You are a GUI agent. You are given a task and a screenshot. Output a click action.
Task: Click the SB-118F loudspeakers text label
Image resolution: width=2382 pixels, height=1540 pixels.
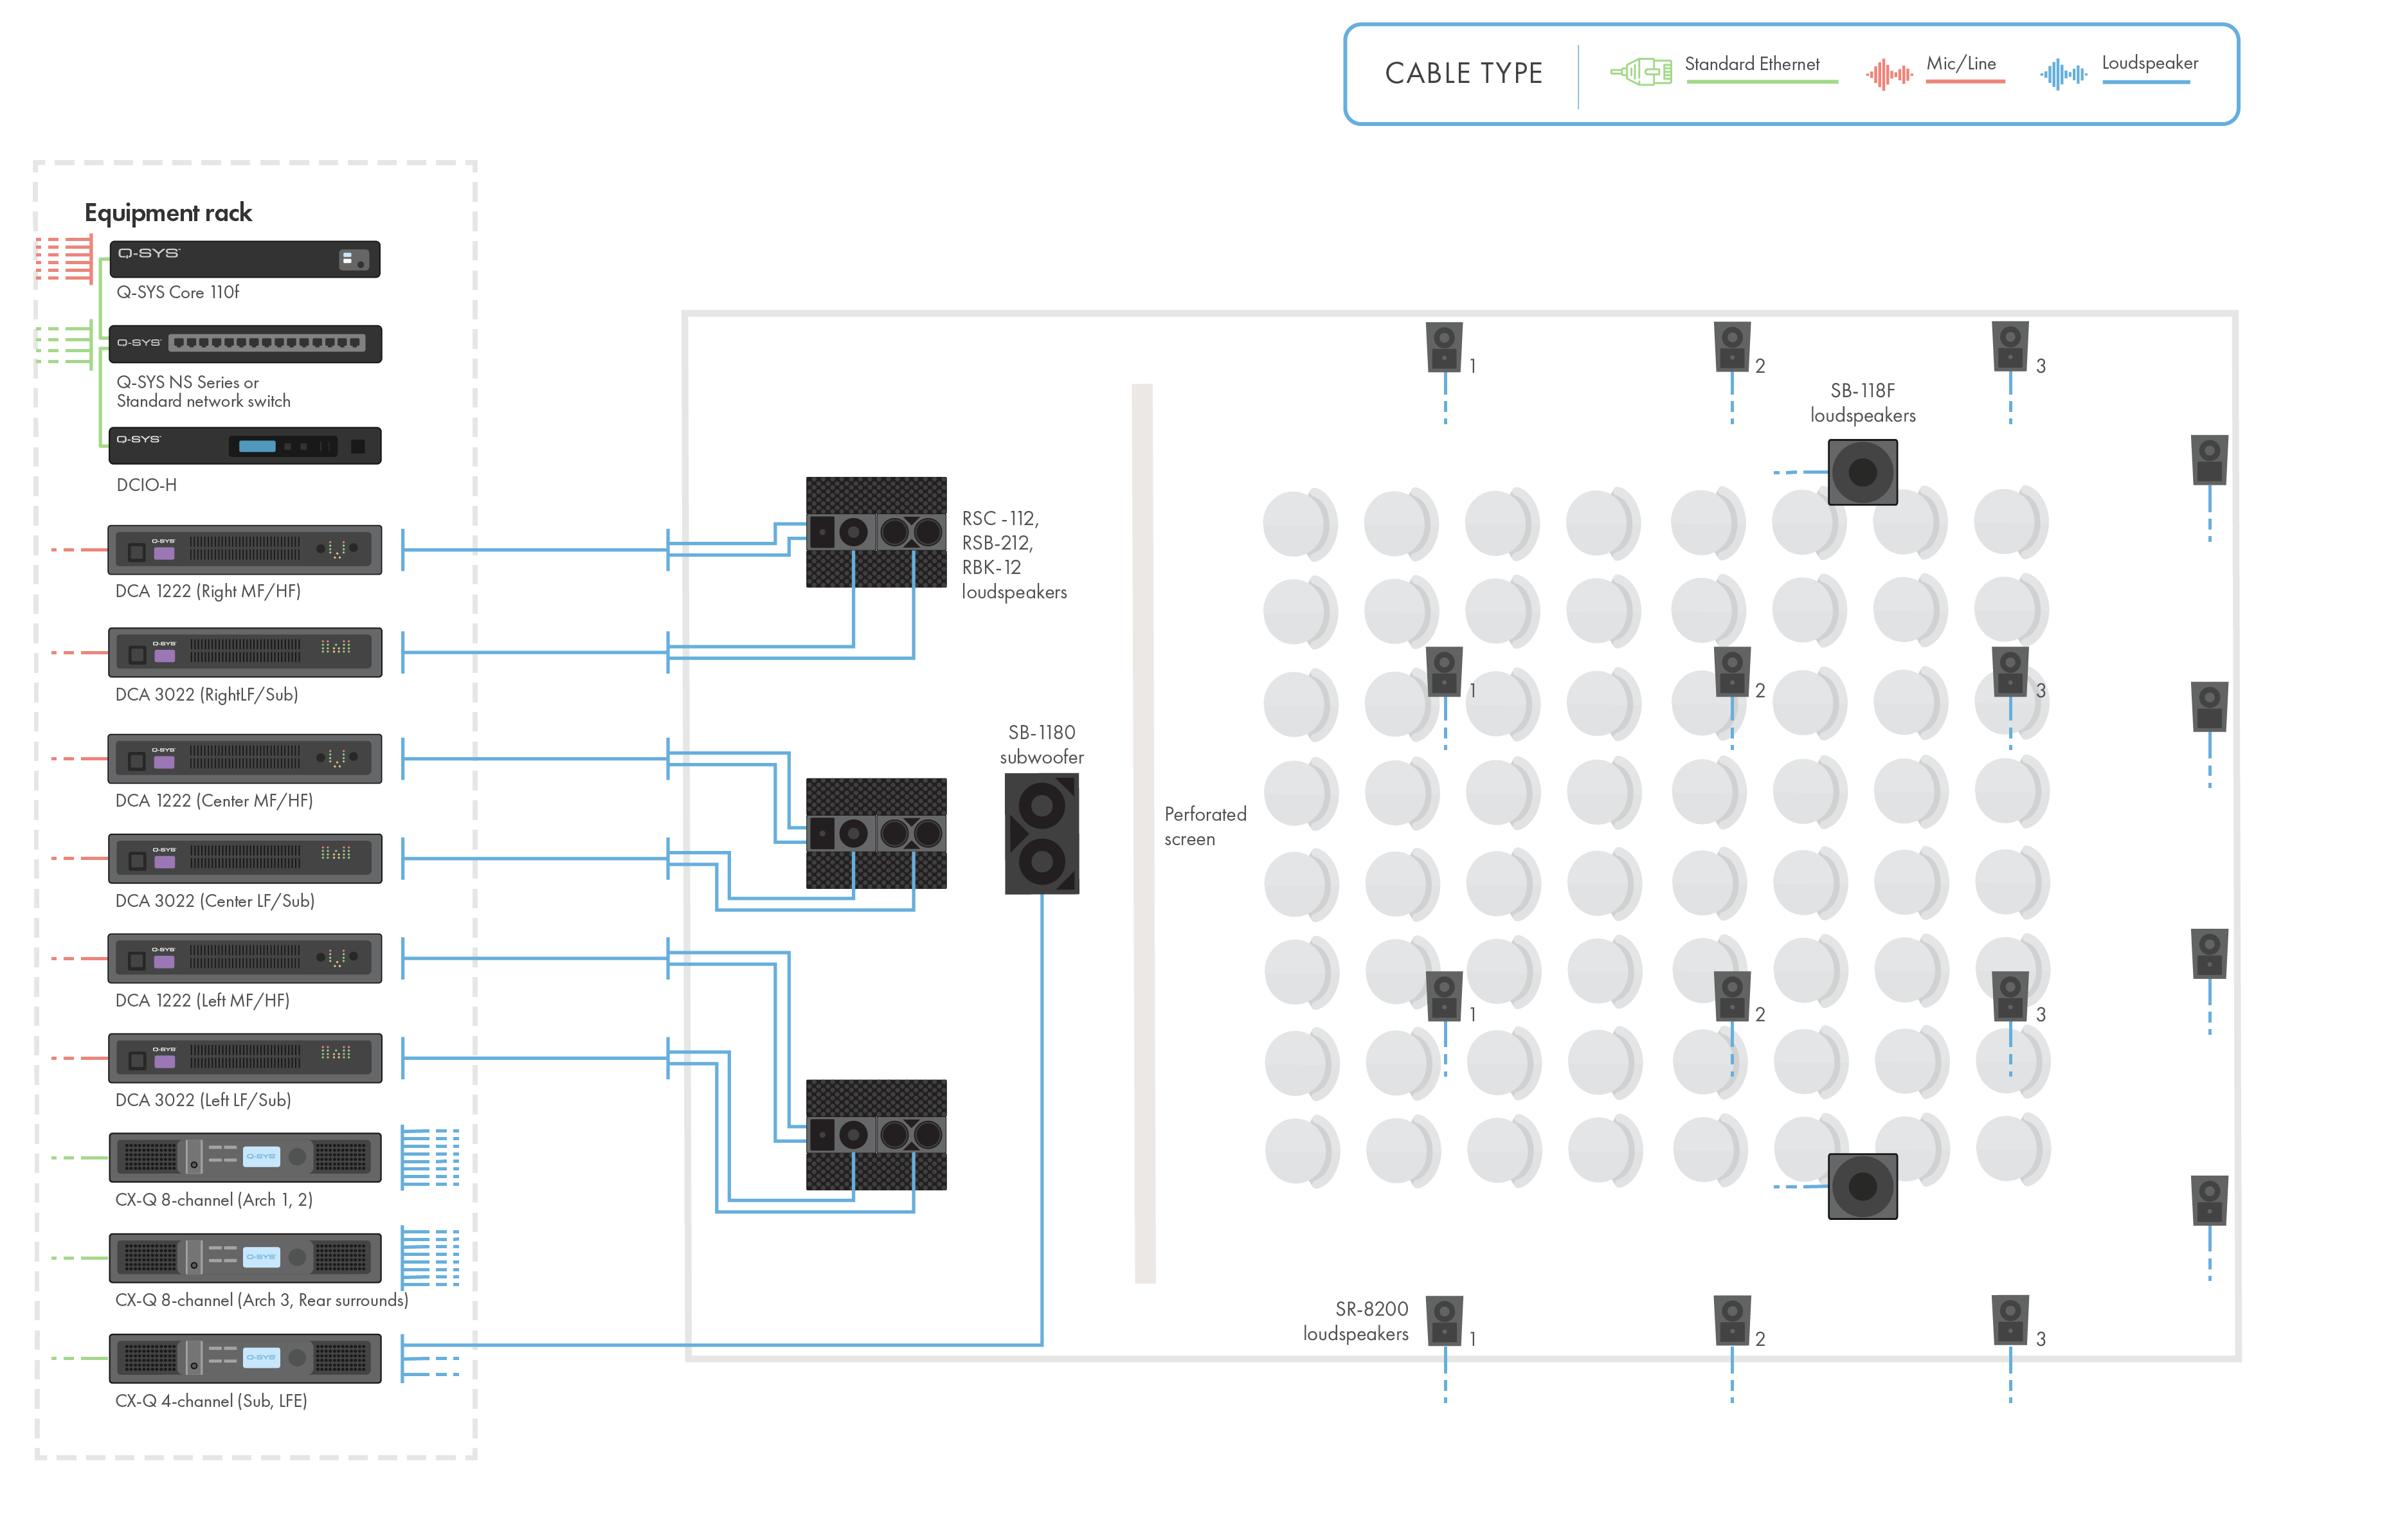[1862, 402]
